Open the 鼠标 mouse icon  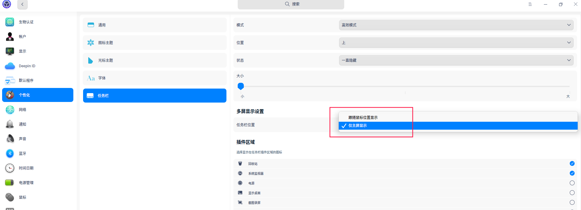10,197
